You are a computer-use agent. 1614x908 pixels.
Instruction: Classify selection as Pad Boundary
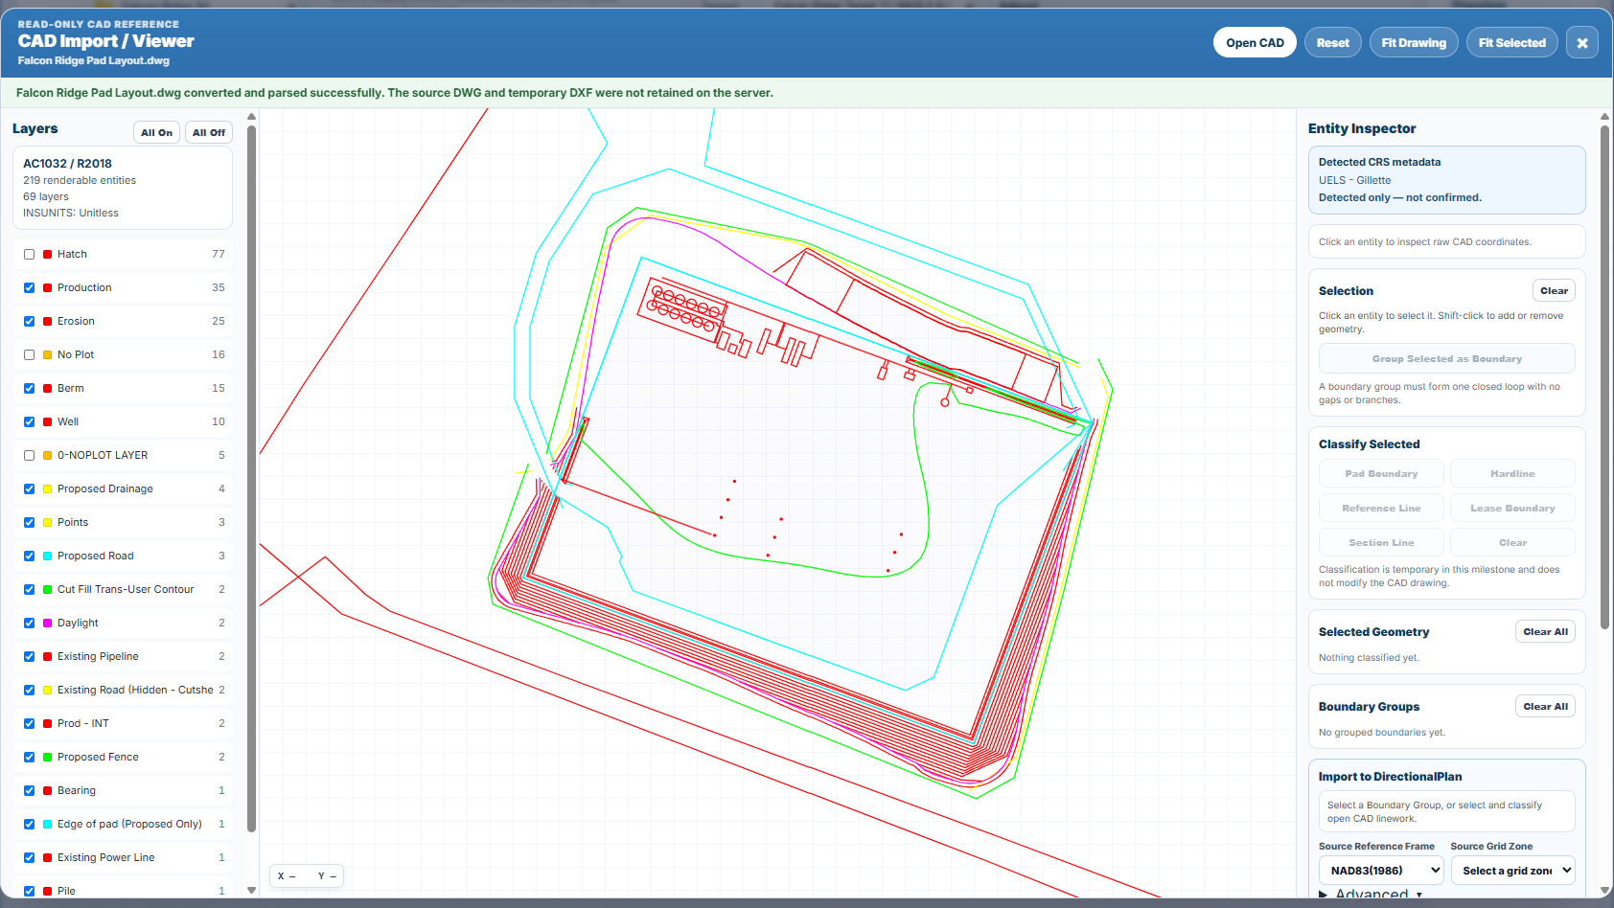(x=1381, y=473)
